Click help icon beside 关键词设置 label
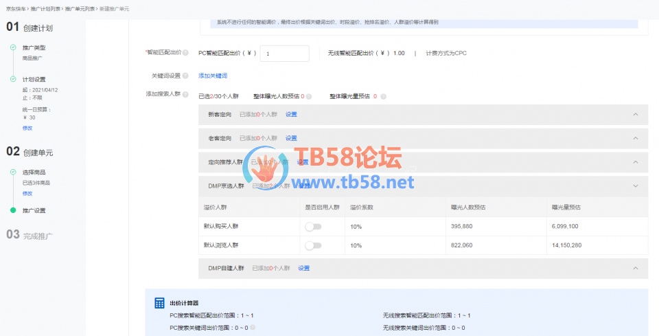This screenshot has height=336, width=659. click(x=185, y=76)
